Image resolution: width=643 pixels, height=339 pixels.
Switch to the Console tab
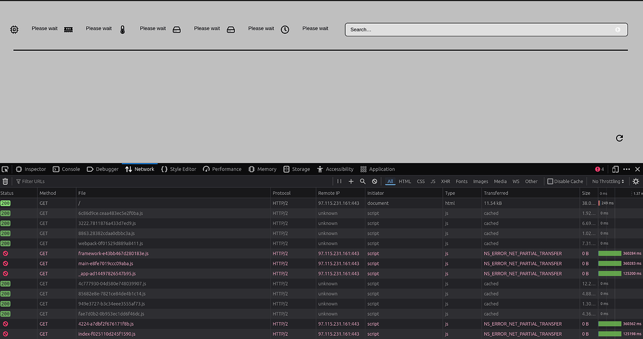(x=67, y=169)
